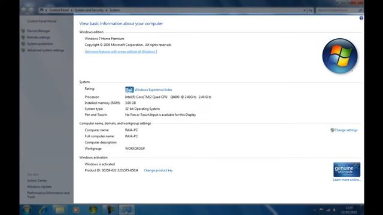This screenshot has width=383, height=215.
Task: Open Device Manager
Action: pyautogui.click(x=38, y=31)
